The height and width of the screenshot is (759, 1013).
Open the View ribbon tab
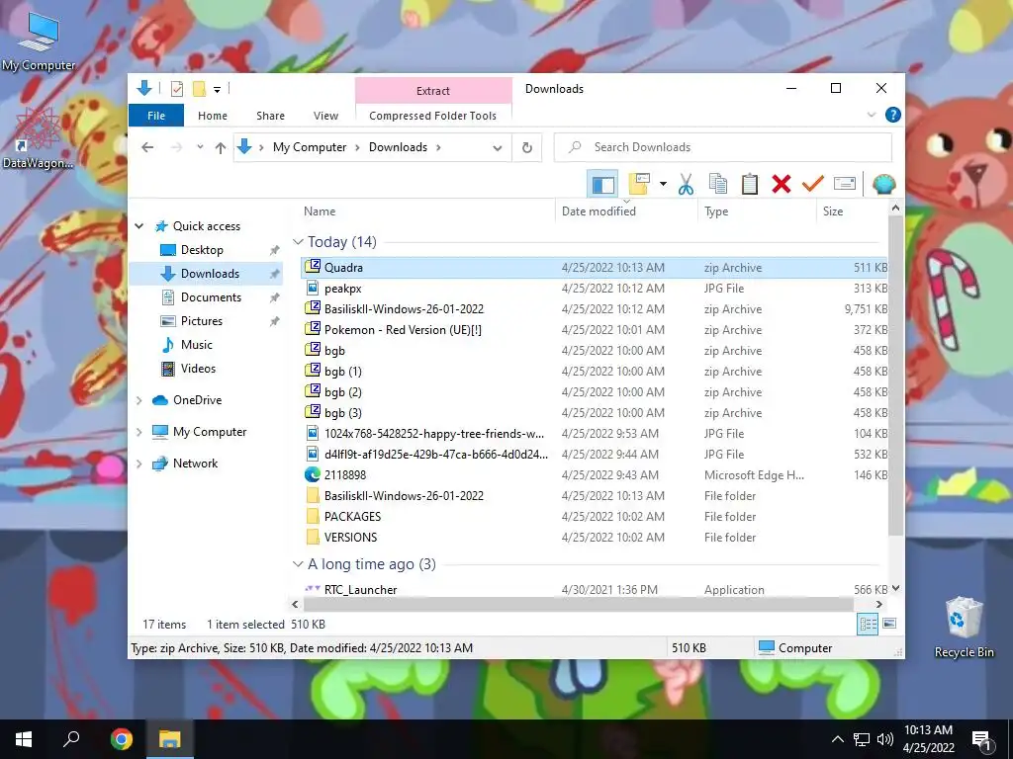[x=325, y=116]
